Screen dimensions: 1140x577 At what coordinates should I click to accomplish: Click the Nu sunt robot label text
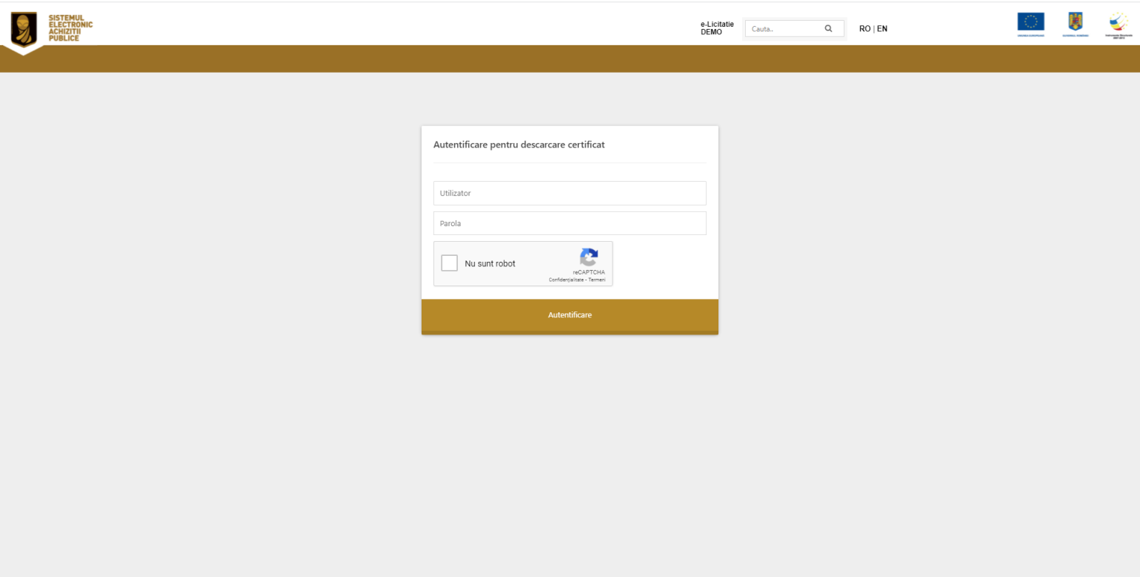click(490, 264)
